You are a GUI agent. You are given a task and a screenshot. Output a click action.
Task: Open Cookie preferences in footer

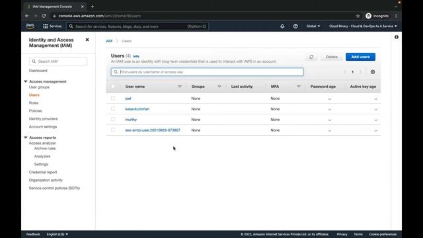click(383, 234)
